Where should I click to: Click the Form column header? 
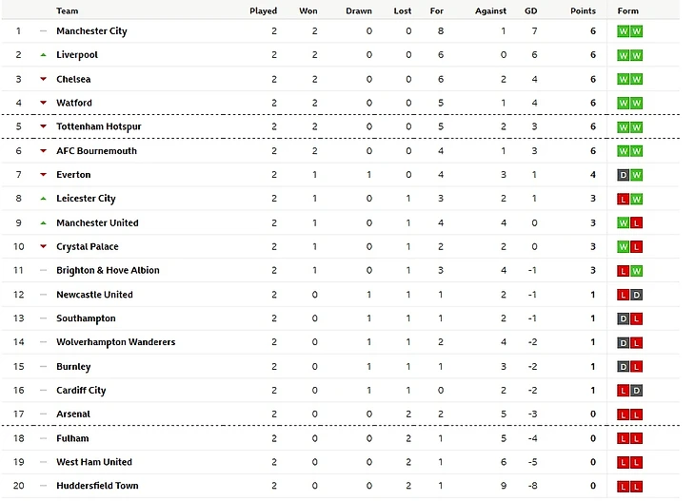[628, 11]
